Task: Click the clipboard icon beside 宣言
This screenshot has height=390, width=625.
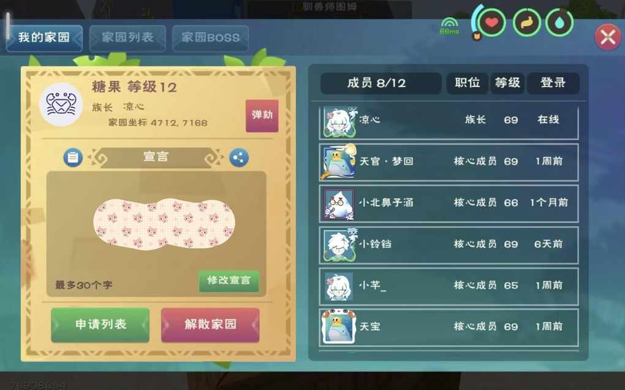Action: [73, 157]
